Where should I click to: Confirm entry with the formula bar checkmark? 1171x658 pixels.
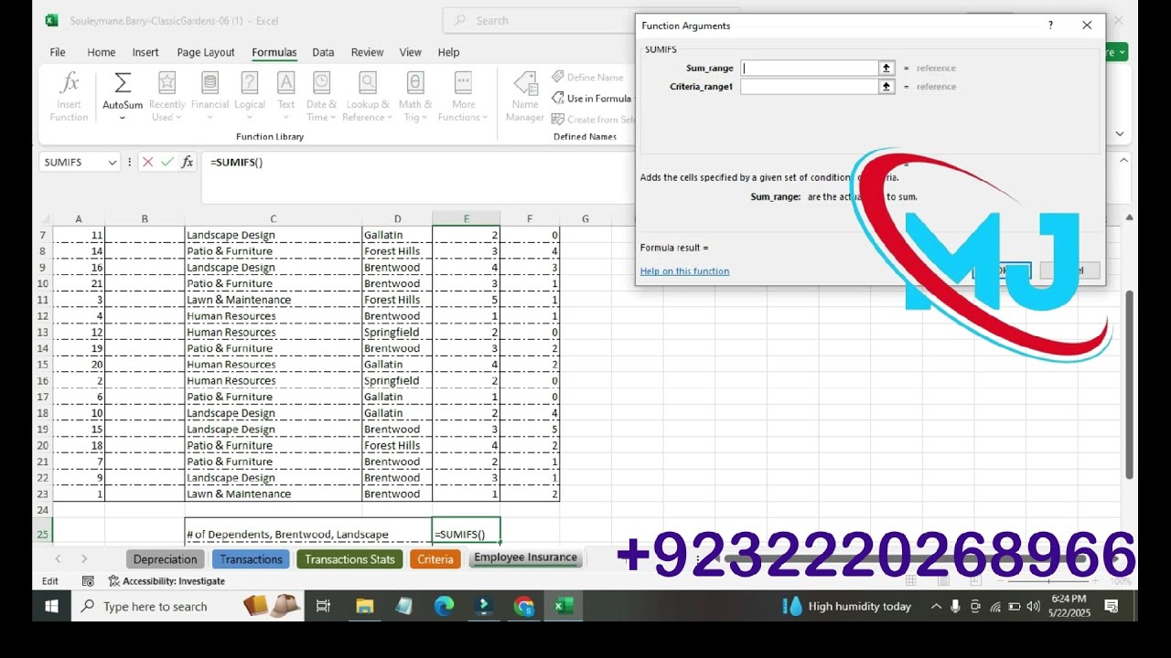pyautogui.click(x=167, y=162)
